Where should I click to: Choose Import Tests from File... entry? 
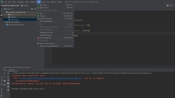click(56, 44)
